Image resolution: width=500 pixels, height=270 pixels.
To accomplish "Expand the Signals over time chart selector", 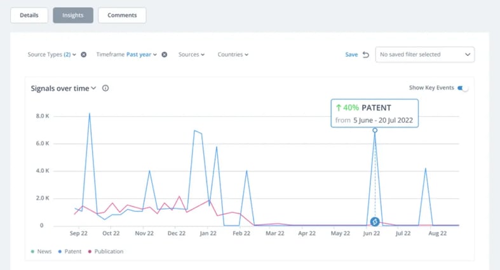I will tap(64, 88).
